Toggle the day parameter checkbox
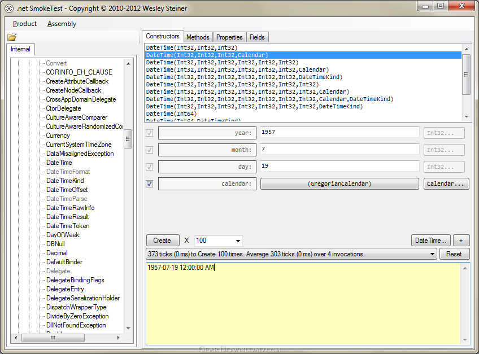This screenshot has width=479, height=354. coord(149,167)
